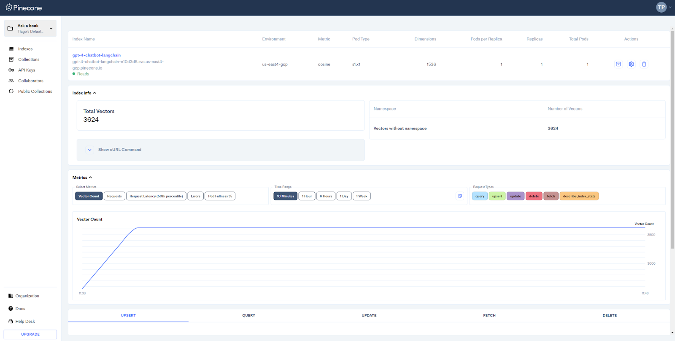The width and height of the screenshot is (675, 341).
Task: Collapse the Index Info section
Action: pyautogui.click(x=84, y=93)
